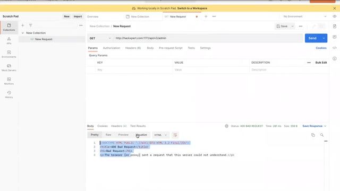Image resolution: width=340 pixels, height=191 pixels.
Task: Open the code snippet icon in right sidebar
Action: (x=335, y=48)
